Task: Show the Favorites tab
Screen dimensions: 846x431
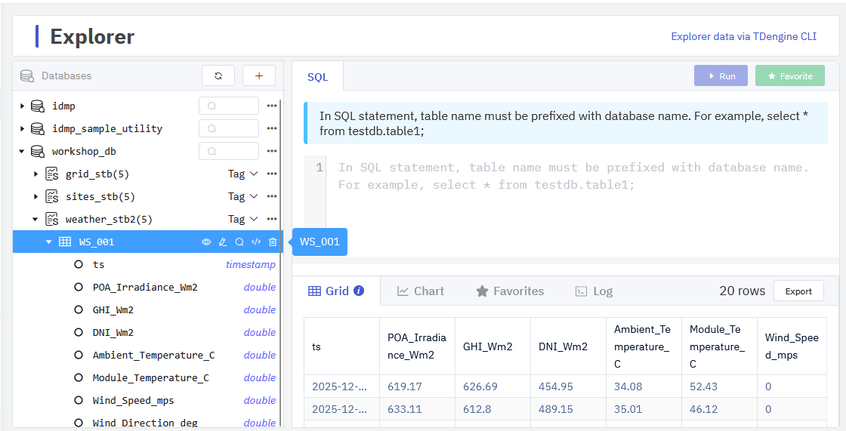Action: pyautogui.click(x=510, y=291)
